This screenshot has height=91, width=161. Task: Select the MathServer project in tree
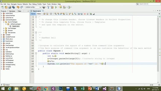click(9, 56)
